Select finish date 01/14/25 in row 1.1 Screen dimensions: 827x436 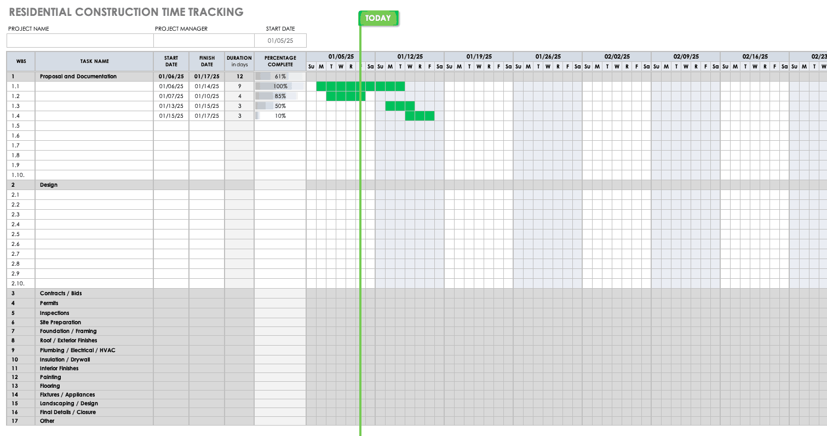click(x=207, y=87)
